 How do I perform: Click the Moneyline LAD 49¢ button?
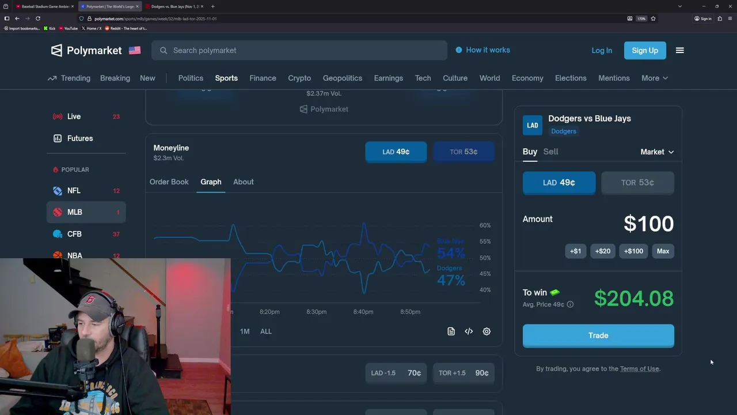(396, 152)
